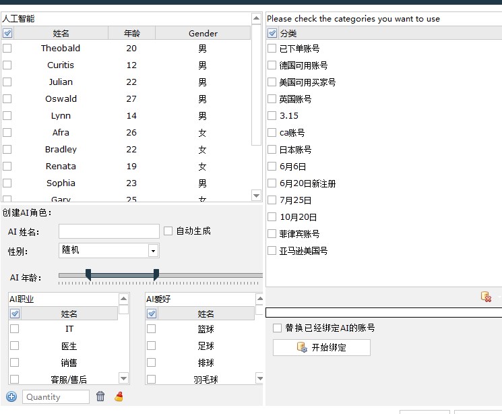Click the Quantity input field

(x=56, y=396)
